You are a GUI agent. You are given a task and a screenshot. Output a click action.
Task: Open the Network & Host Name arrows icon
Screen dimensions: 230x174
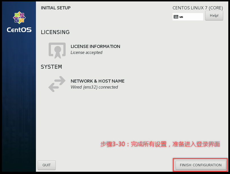[x=57, y=84]
